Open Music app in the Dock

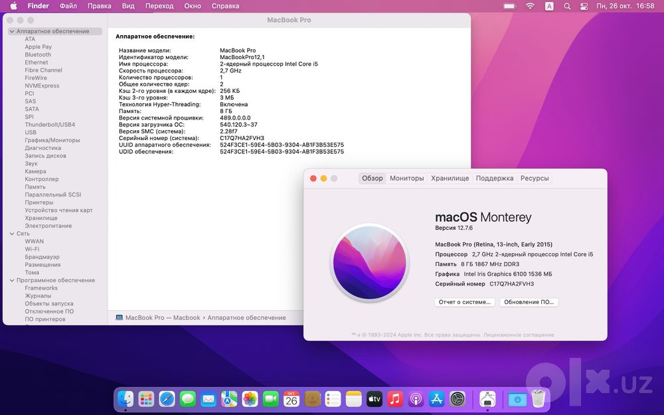(395, 398)
